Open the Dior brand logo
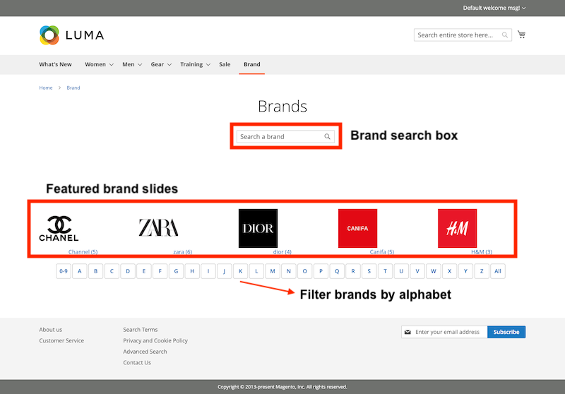 (258, 228)
